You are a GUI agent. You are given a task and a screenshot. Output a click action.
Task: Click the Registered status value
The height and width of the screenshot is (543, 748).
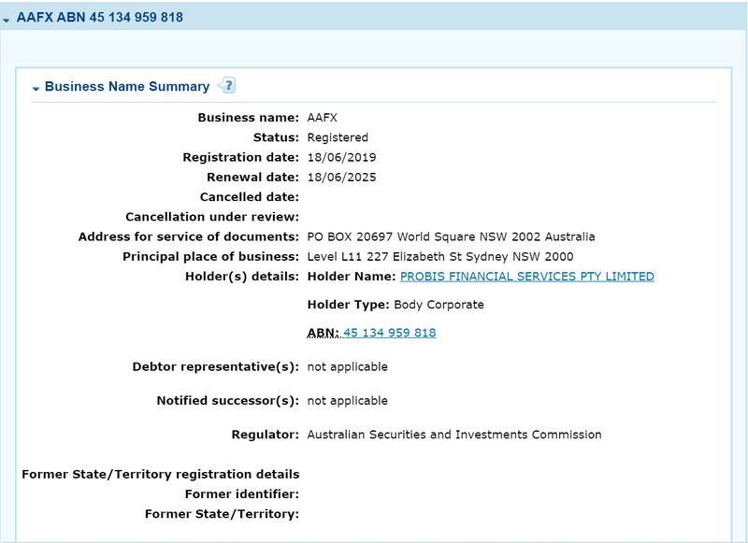(x=337, y=137)
